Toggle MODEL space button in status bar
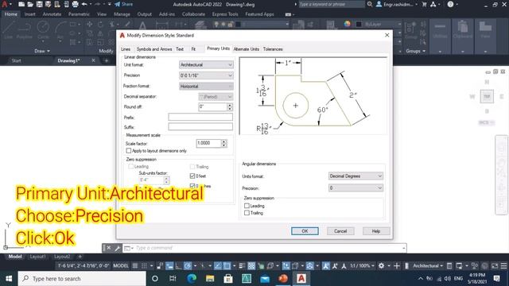509x286 pixels. 121,266
